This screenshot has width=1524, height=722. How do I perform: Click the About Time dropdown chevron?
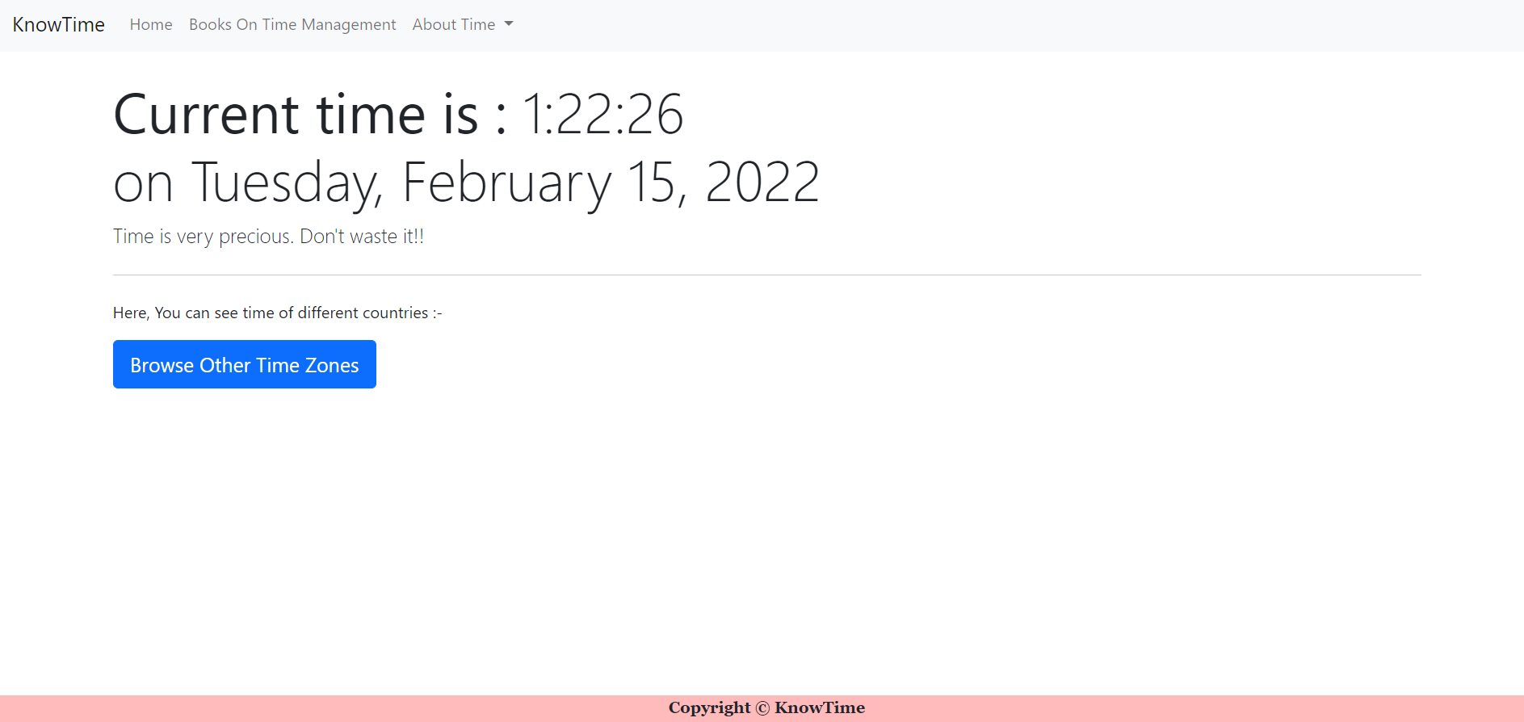pos(509,24)
